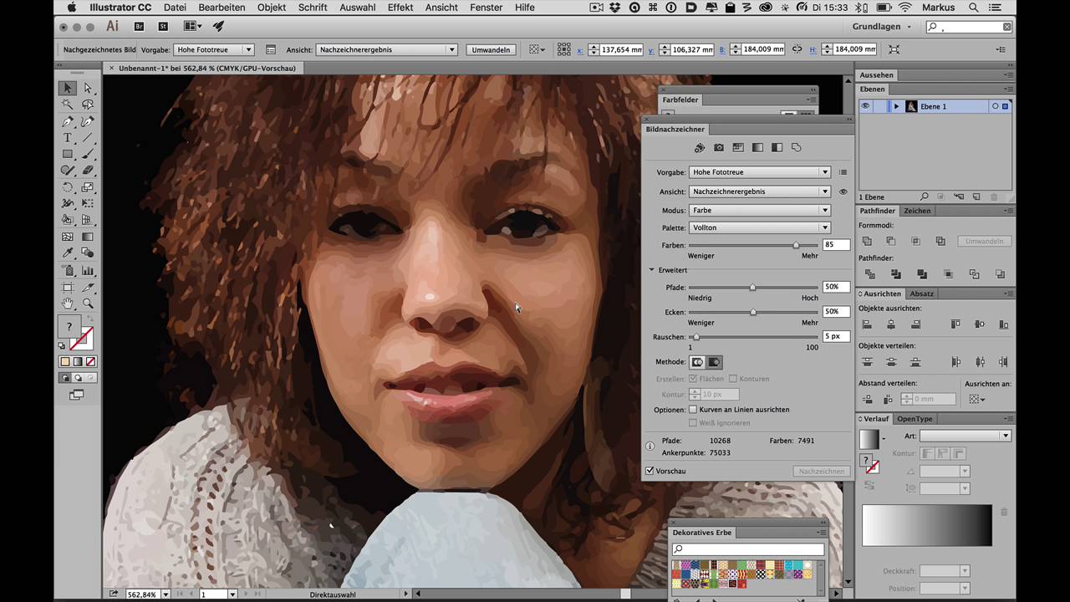Click the Weiß ignorieren checkbox
Image resolution: width=1070 pixels, height=602 pixels.
[x=692, y=423]
